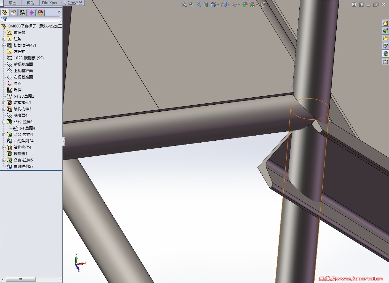Select the (-) 3D草图1 item
Image resolution: width=389 pixels, height=283 pixels.
[20, 96]
